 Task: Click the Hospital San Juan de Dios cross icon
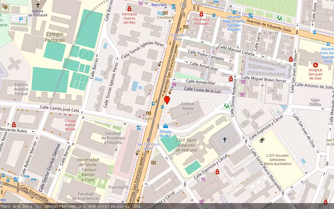[315, 65]
